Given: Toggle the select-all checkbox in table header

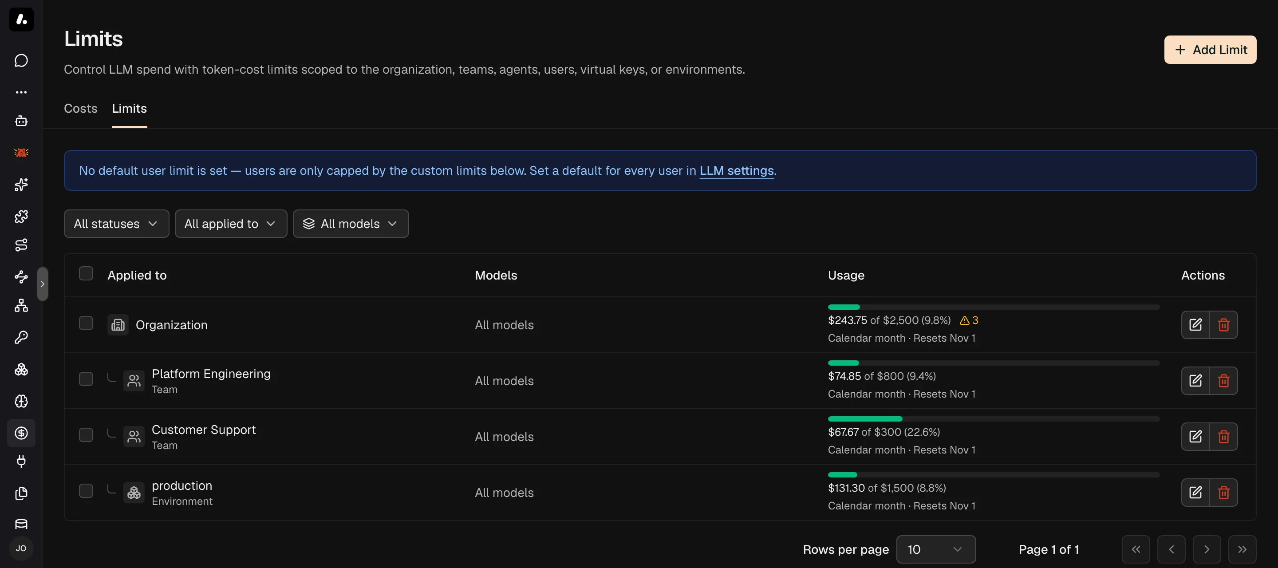Looking at the screenshot, I should pyautogui.click(x=86, y=273).
